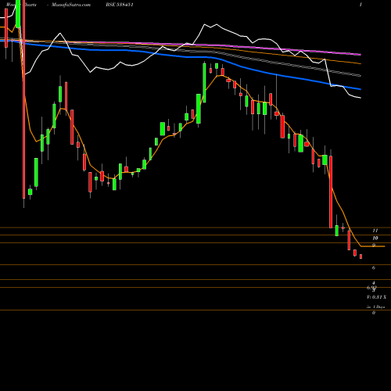This screenshot has height=391, width=391.
Task: Click the V: 0.31 X volume text
Action: point(377,297)
